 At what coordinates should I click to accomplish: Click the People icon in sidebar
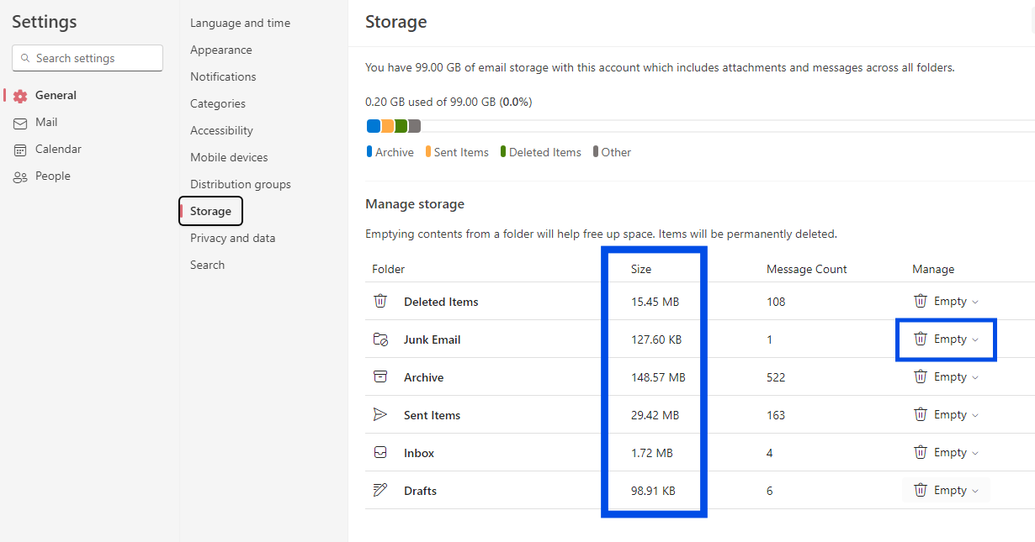pyautogui.click(x=20, y=176)
